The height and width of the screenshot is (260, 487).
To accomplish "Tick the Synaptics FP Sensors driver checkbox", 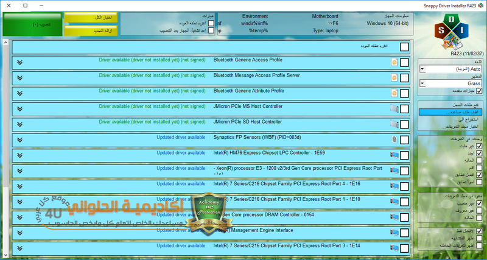I will point(405,139).
